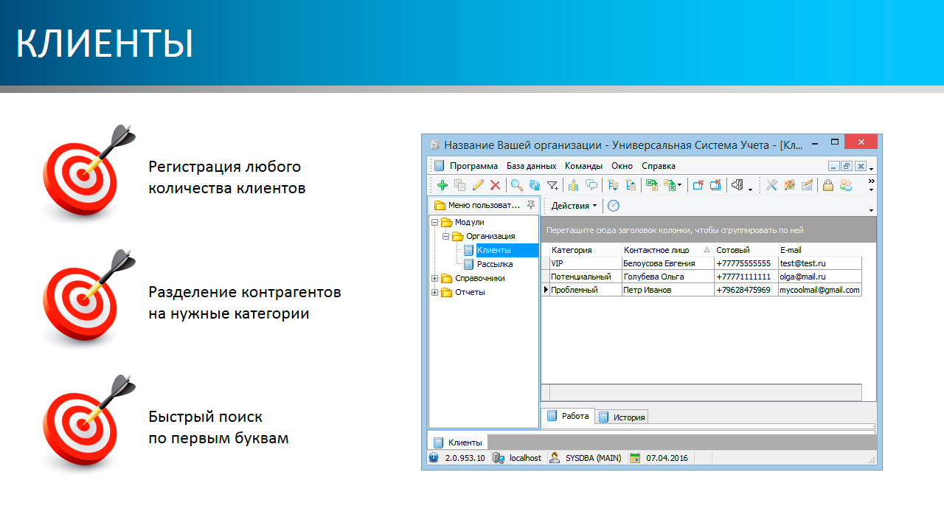Image resolution: width=944 pixels, height=531 pixels.
Task: Collapse the Организация tree node
Action: [446, 236]
